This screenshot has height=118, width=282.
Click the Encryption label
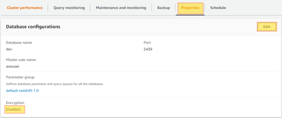click(x=15, y=103)
